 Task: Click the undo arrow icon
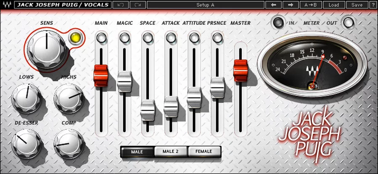[120, 5]
